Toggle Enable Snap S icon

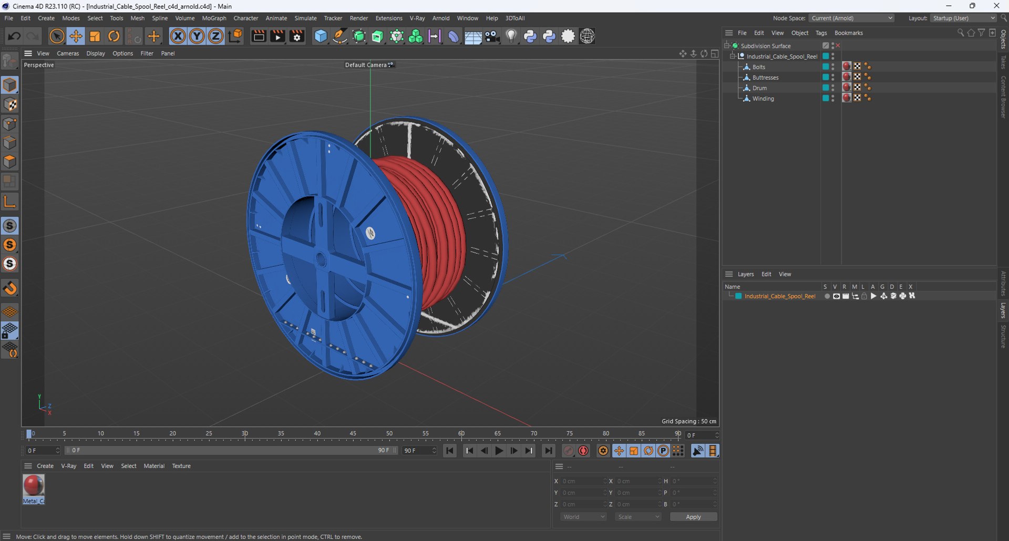pos(10,226)
